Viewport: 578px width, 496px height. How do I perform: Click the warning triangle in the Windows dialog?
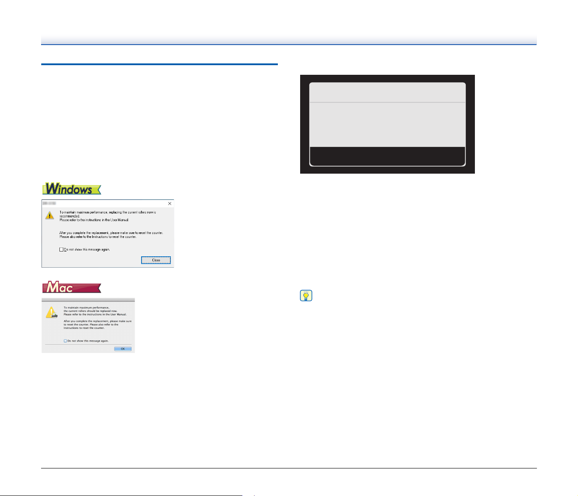[50, 215]
